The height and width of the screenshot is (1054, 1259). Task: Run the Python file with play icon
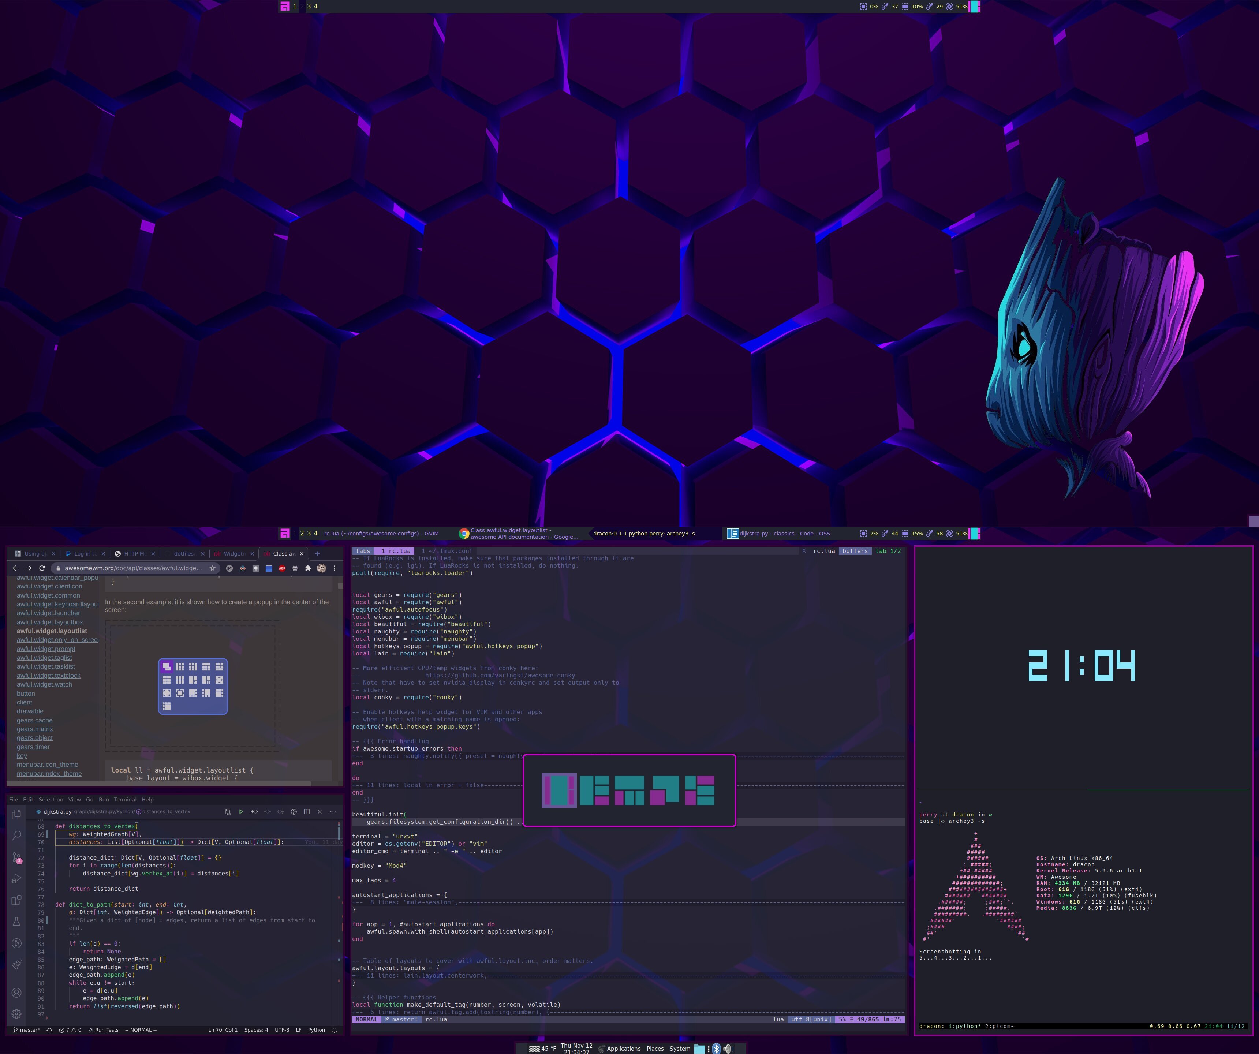[241, 812]
